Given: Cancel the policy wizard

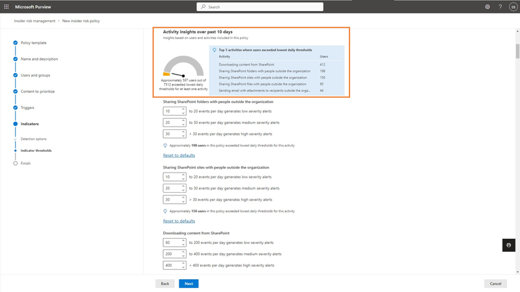Looking at the screenshot, I should [x=495, y=284].
